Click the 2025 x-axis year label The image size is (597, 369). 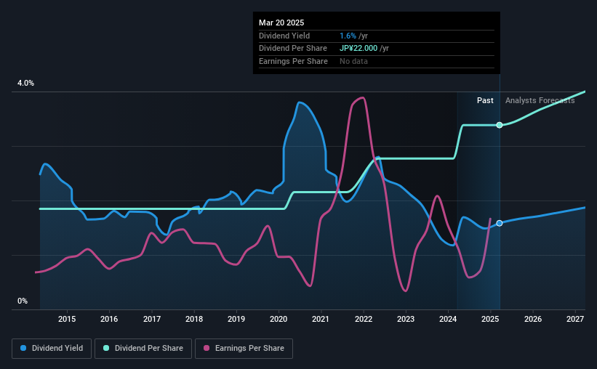click(x=490, y=319)
